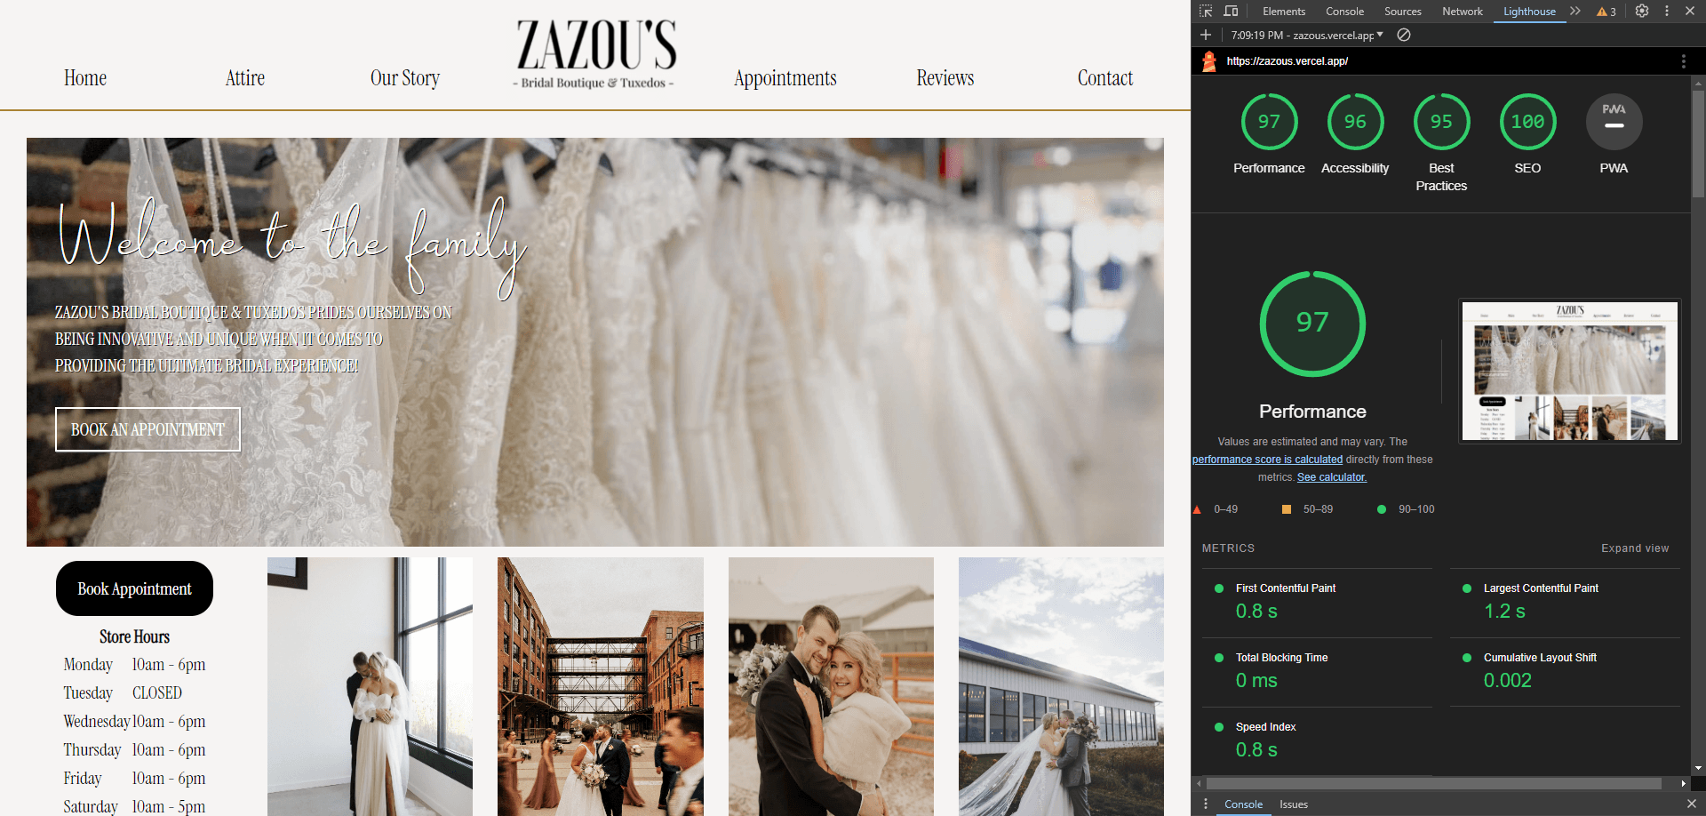Click Total Blocking Time metric
Screen dimensions: 1706x816
point(1317,671)
